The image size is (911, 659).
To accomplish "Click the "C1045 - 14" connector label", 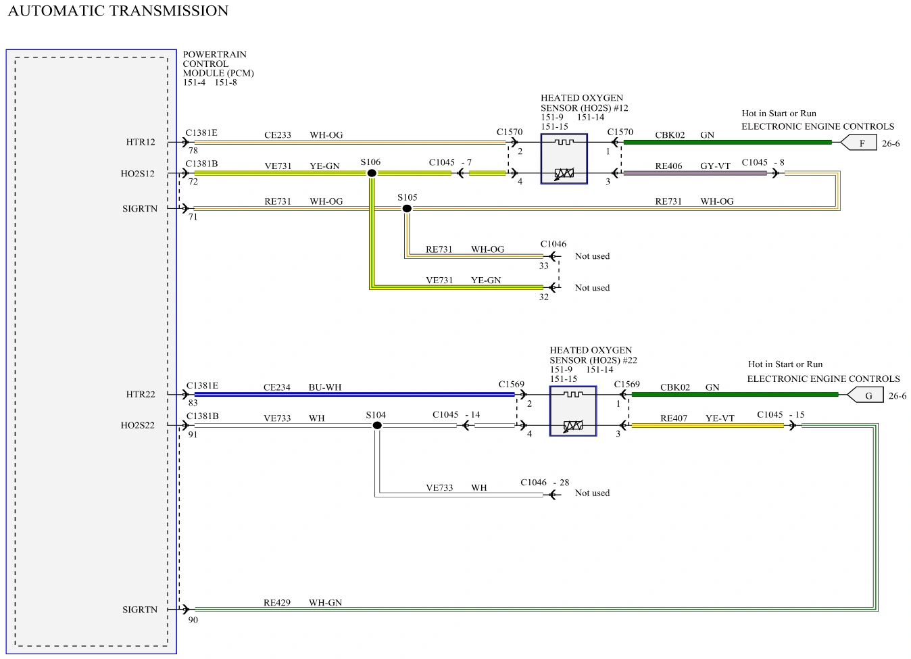I will point(457,414).
